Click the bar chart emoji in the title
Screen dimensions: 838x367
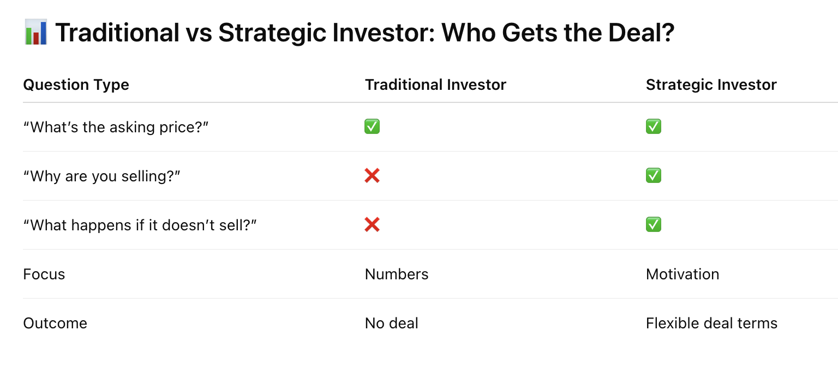tap(36, 32)
